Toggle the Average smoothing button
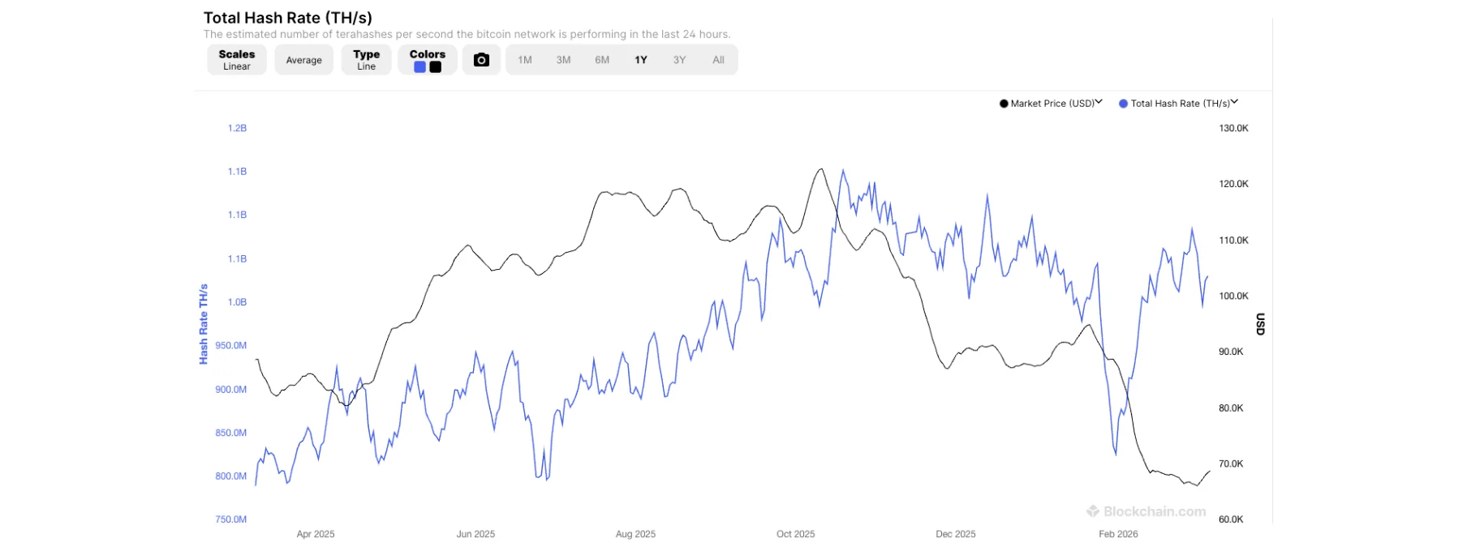1467x542 pixels. (304, 60)
